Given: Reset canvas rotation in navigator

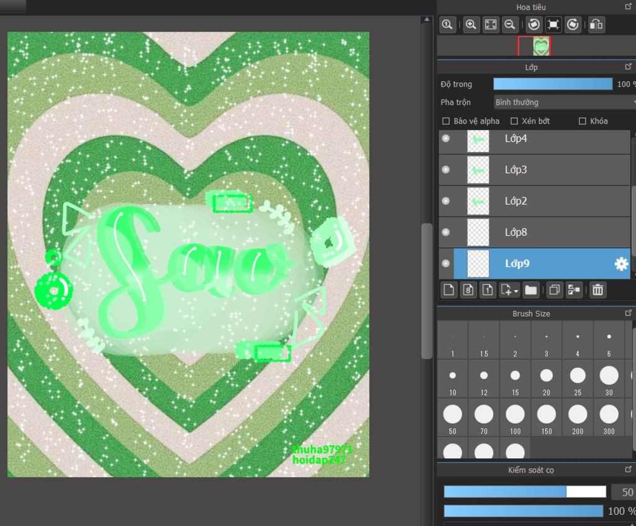Looking at the screenshot, I should (553, 25).
